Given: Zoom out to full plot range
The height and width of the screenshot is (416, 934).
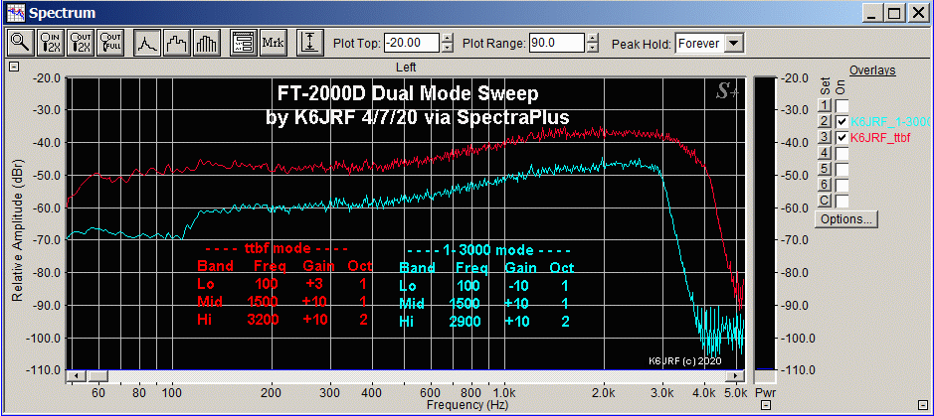Looking at the screenshot, I should pos(108,42).
